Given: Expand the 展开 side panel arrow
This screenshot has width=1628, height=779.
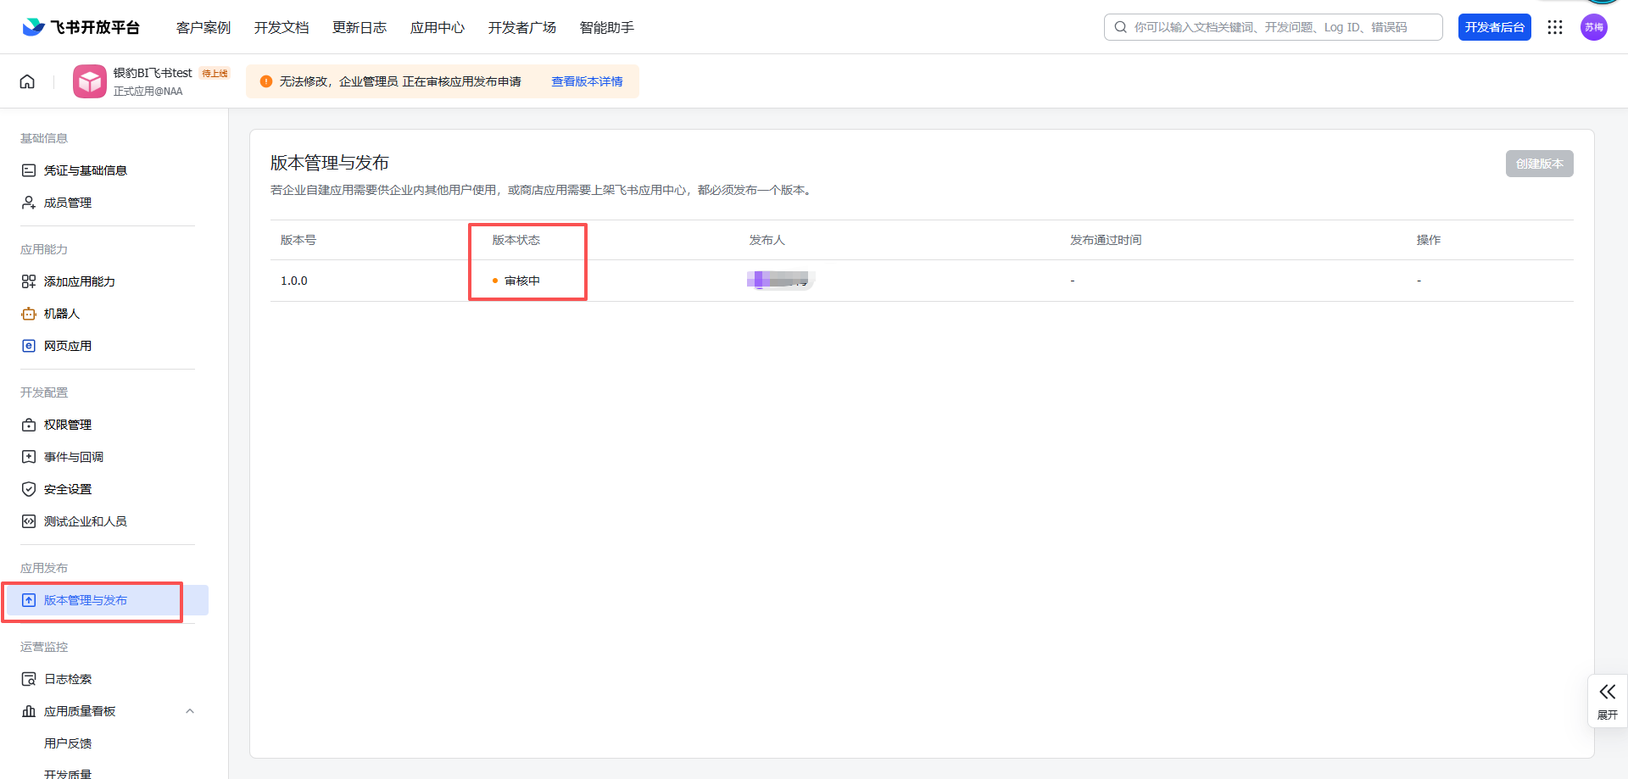Looking at the screenshot, I should [x=1607, y=700].
